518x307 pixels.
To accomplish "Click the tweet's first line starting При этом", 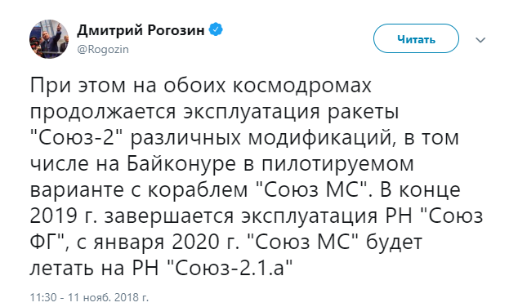I will tap(200, 86).
